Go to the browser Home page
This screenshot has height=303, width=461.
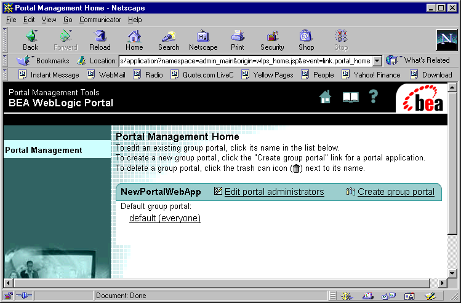[134, 41]
